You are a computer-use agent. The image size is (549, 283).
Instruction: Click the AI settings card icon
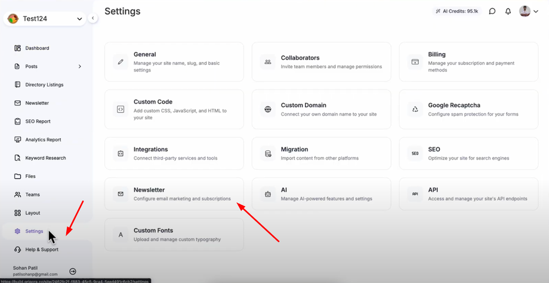[268, 194]
